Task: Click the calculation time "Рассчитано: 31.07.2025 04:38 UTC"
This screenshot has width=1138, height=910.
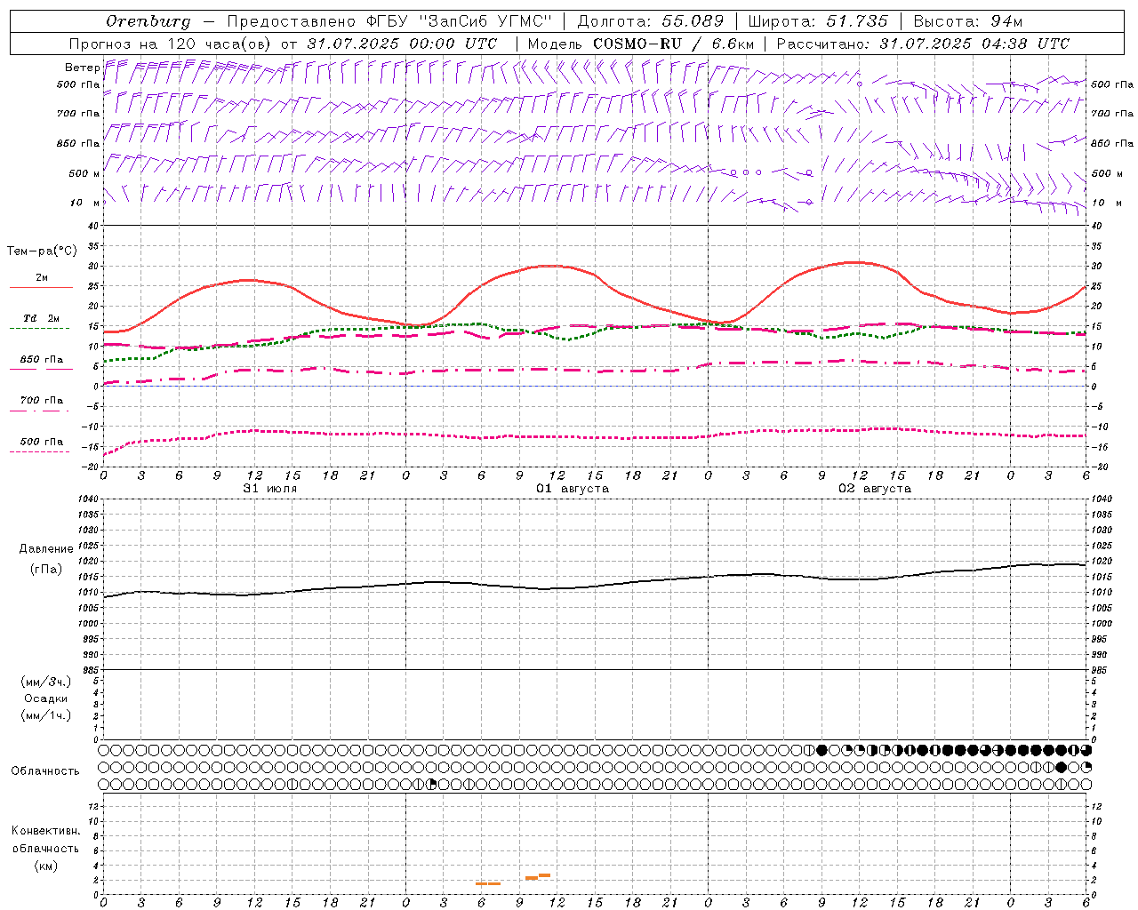Action: tap(923, 44)
